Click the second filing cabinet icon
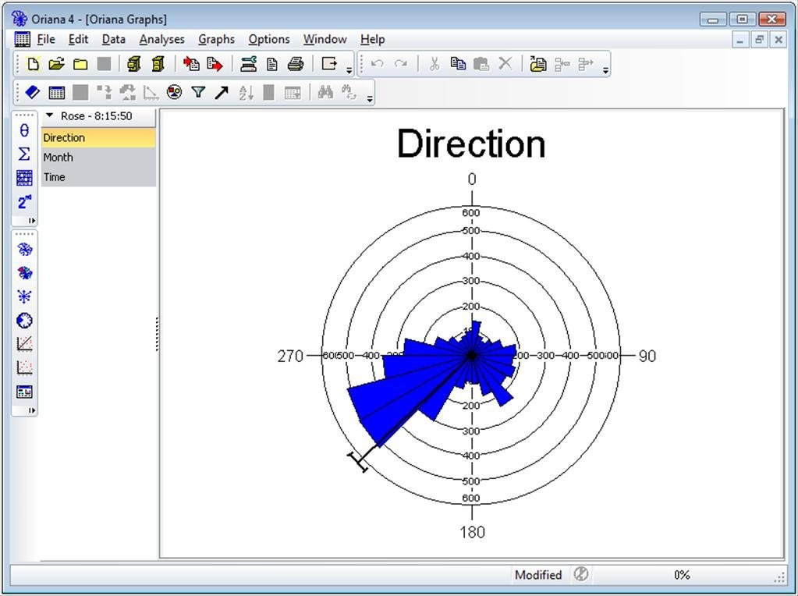This screenshot has height=596, width=798. tap(158, 64)
